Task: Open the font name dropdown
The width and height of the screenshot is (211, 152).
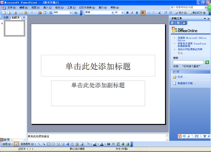Action: pos(113,13)
